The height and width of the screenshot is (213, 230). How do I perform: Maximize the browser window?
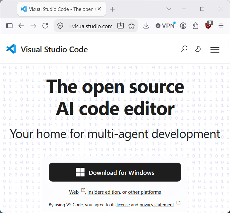[x=202, y=9]
